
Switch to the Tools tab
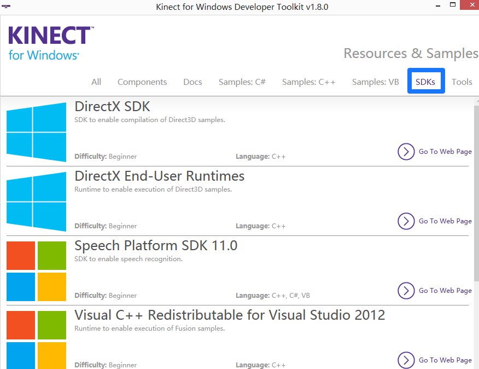click(x=462, y=82)
